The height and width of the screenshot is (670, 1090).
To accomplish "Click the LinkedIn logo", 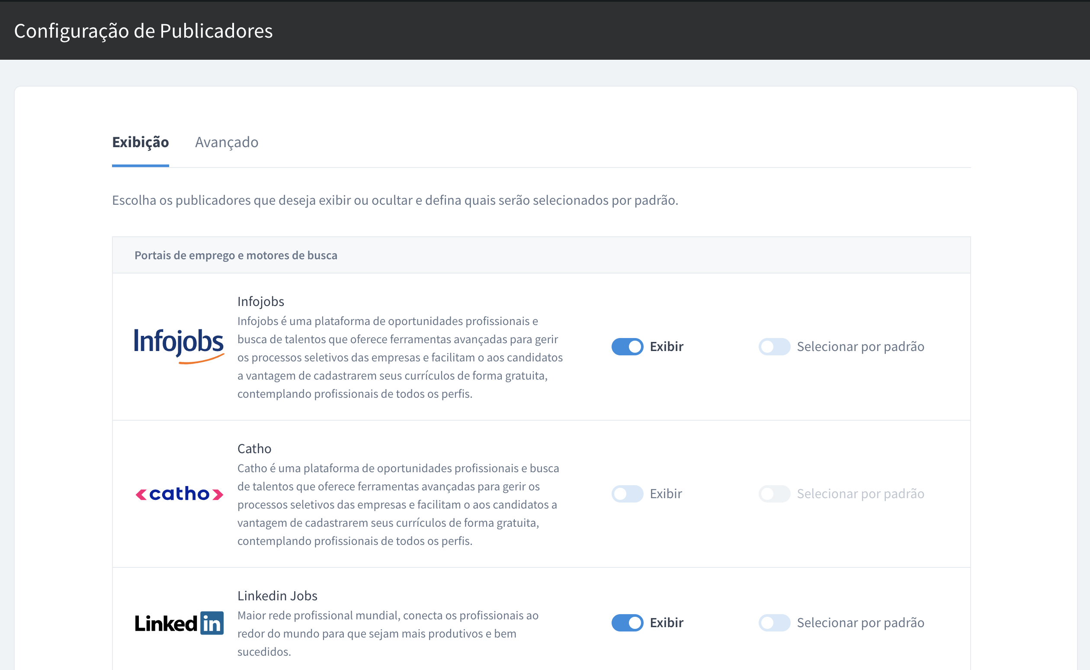I will pos(179,623).
